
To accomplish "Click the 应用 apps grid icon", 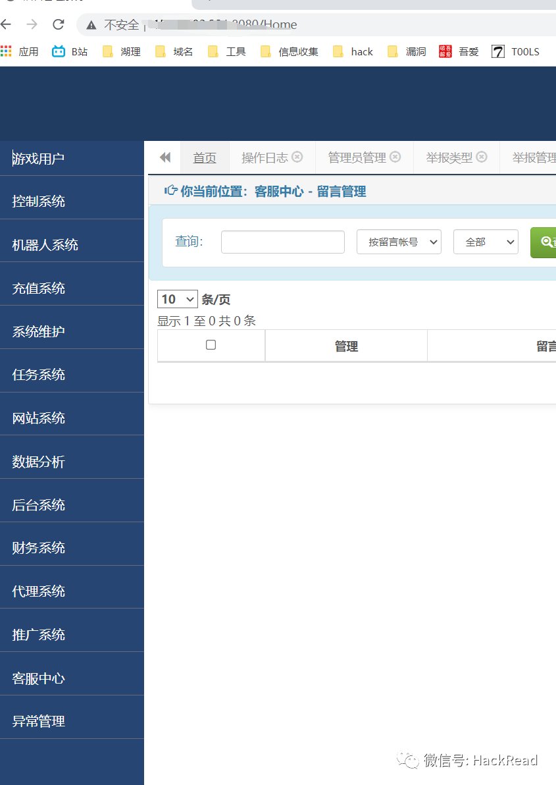I will tap(7, 51).
